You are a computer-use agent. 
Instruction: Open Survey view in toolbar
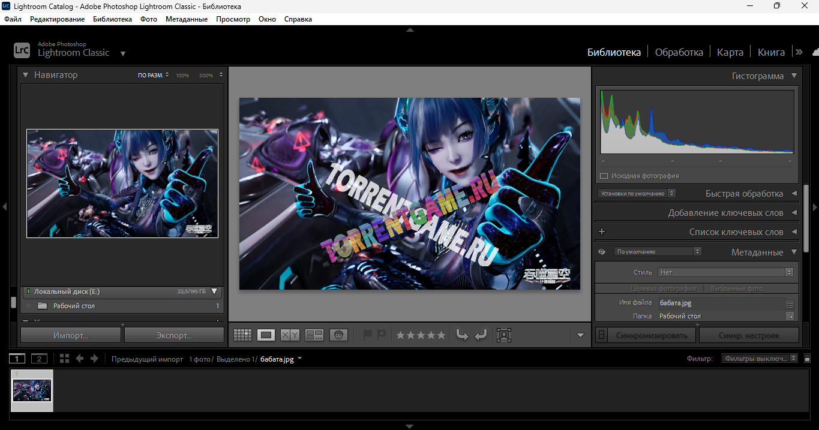coord(314,335)
